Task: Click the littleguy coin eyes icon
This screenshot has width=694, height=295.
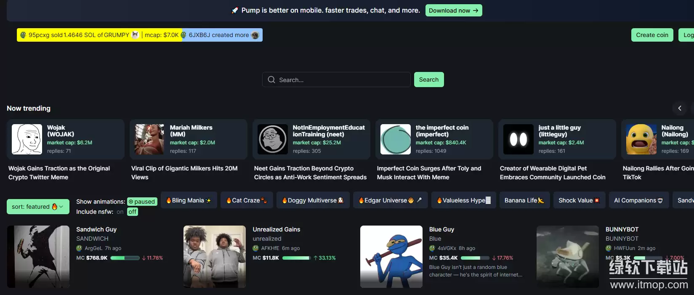Action: click(x=519, y=139)
